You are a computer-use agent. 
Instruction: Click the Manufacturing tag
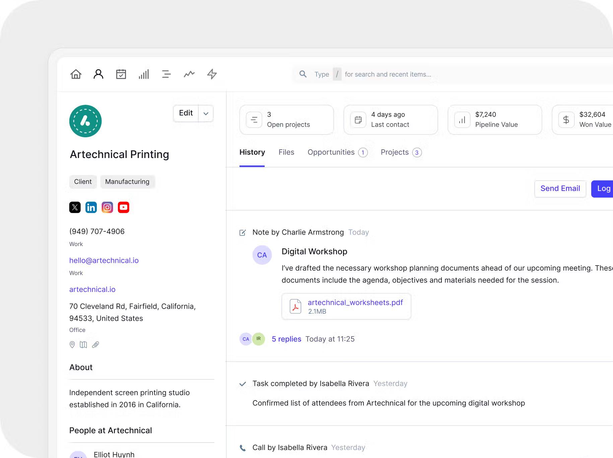point(127,182)
